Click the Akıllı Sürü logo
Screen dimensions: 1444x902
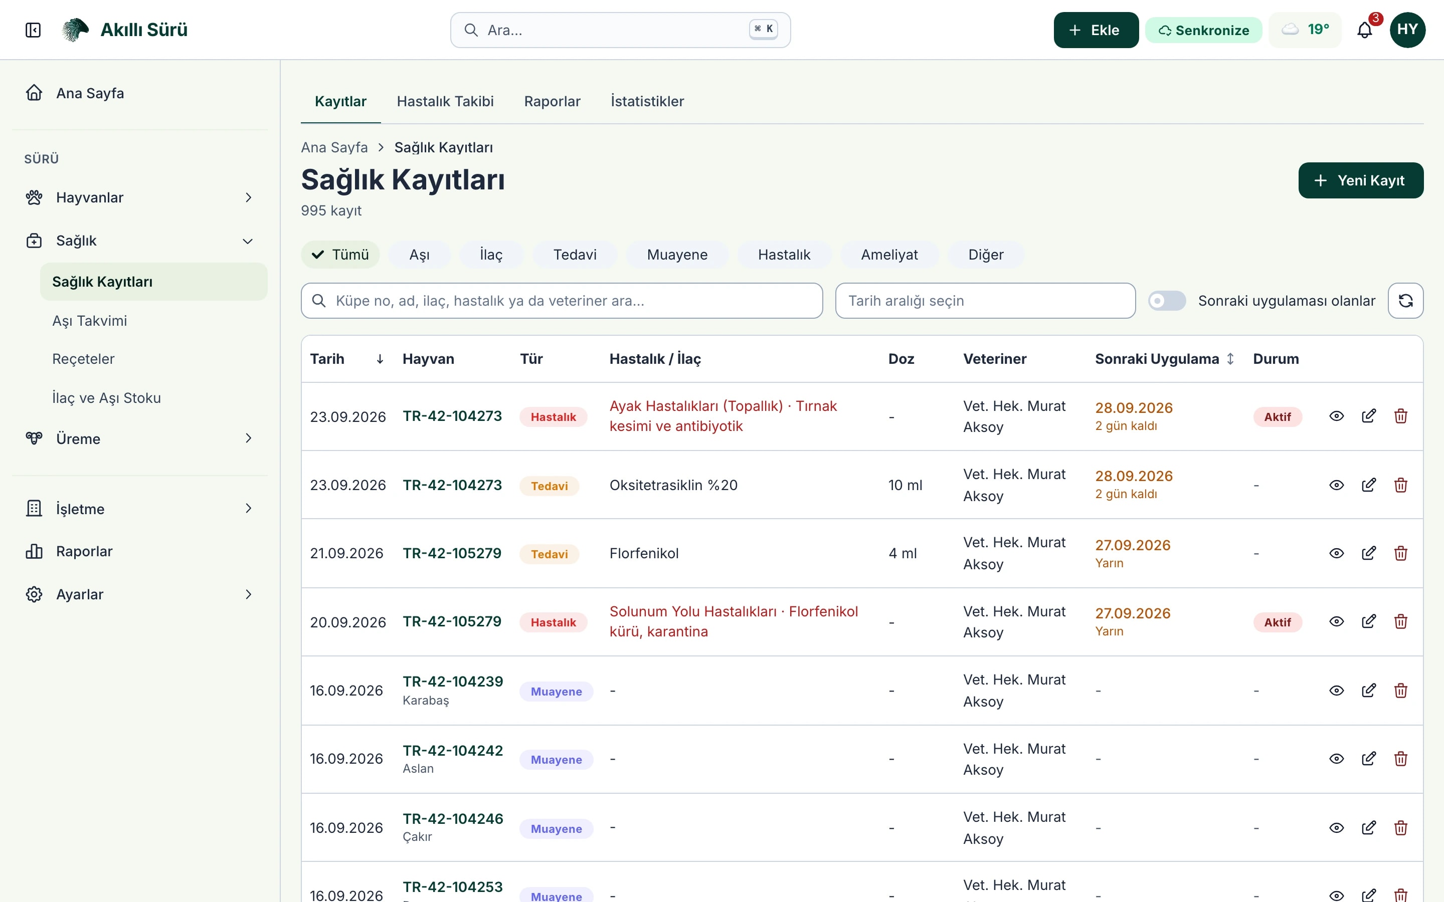click(125, 30)
